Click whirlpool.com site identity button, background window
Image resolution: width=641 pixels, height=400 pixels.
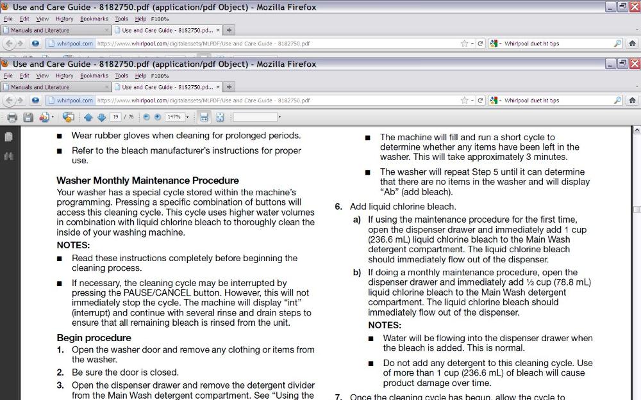[71, 44]
